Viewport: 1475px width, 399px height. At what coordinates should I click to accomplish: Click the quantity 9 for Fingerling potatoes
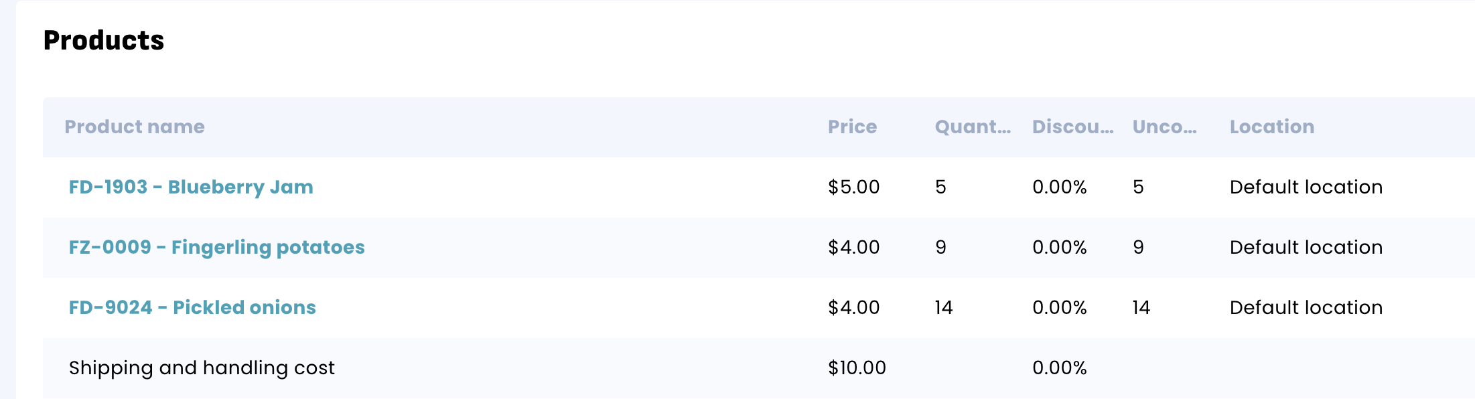tap(940, 248)
